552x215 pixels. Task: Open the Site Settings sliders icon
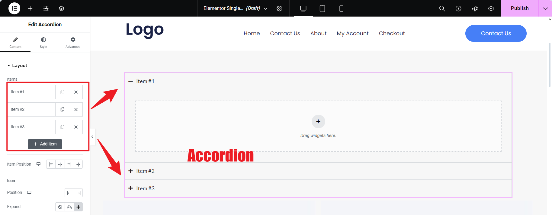coord(46,8)
